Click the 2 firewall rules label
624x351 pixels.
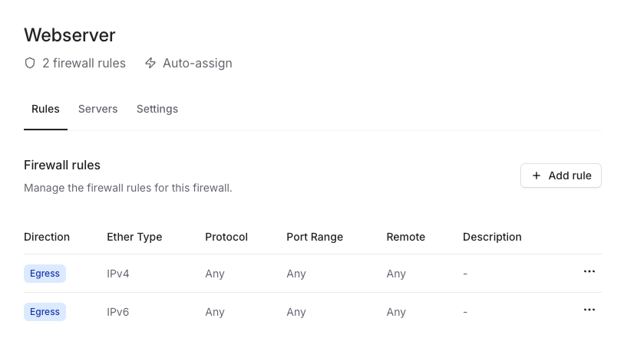point(84,63)
